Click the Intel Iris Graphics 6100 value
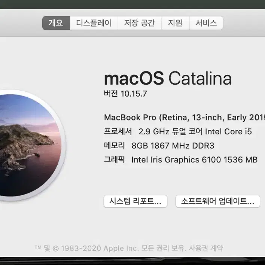This screenshot has width=265, height=265. pos(194,159)
